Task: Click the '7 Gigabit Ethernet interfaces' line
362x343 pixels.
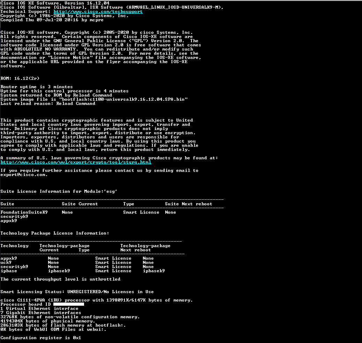Action: click(41, 313)
